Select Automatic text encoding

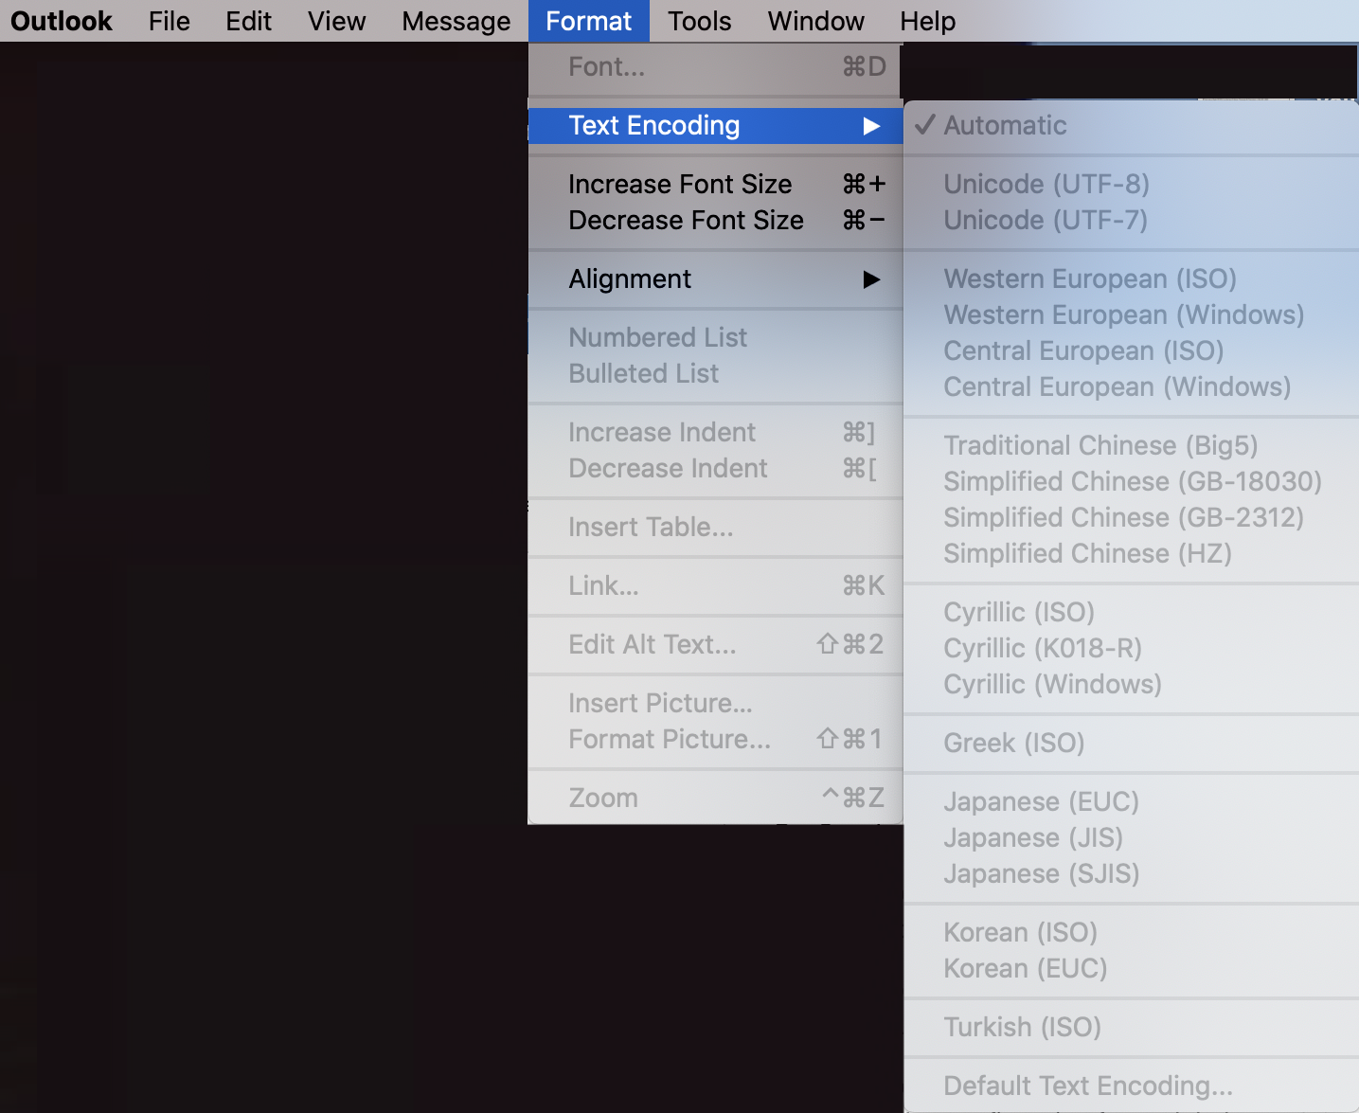(x=1005, y=125)
